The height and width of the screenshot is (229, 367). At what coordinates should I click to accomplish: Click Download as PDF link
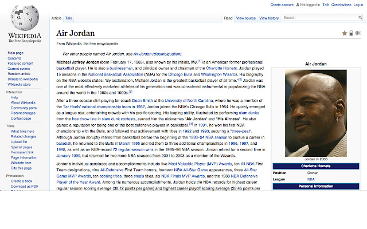coord(24,187)
